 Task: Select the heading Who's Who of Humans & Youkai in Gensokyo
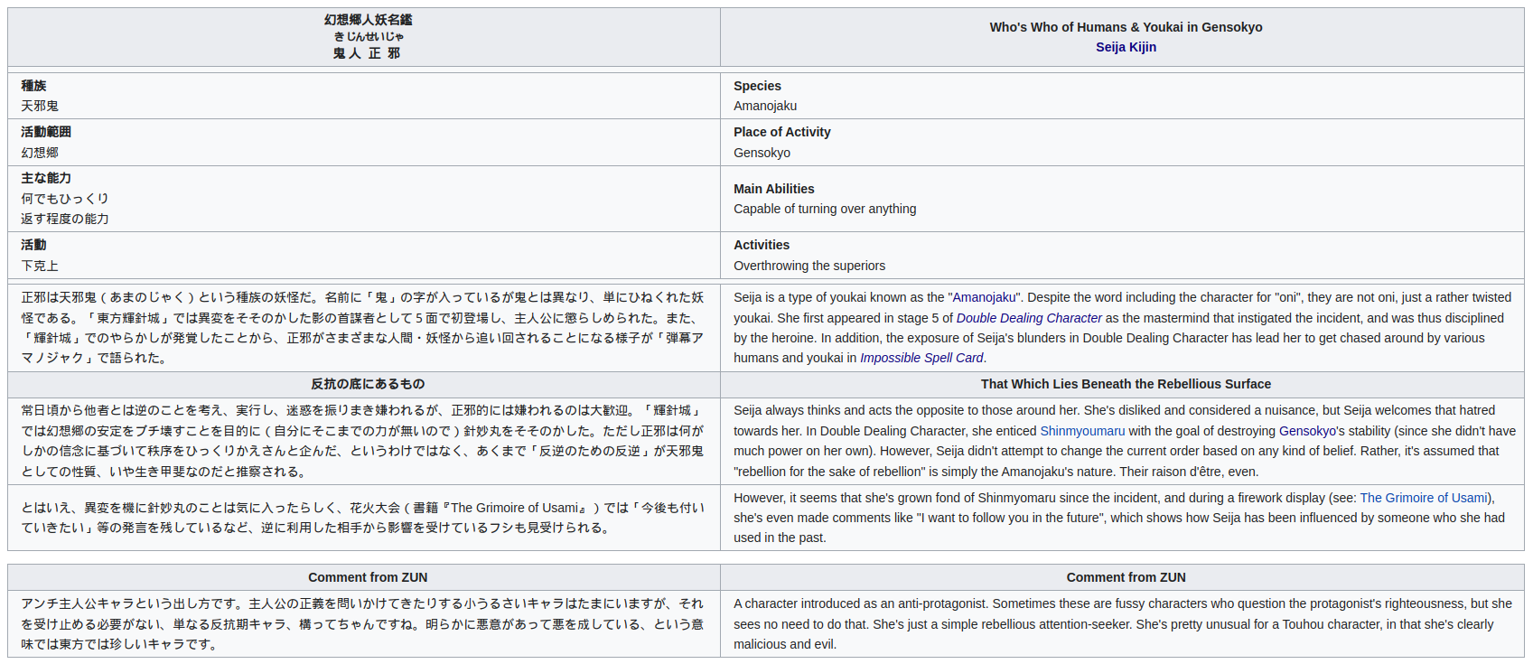point(1126,27)
